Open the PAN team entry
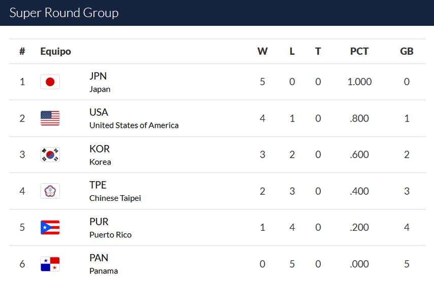 [99, 258]
